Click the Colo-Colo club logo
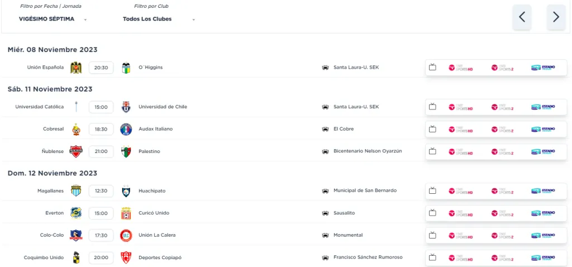 click(x=76, y=235)
